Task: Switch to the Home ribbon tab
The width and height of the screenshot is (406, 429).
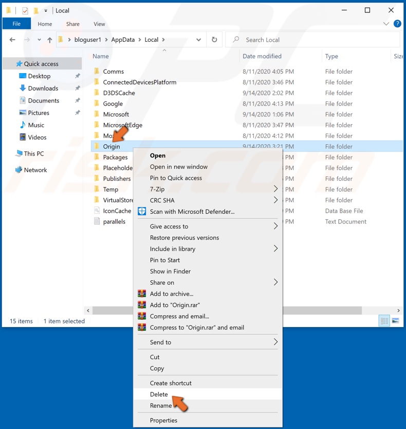Action: (x=45, y=24)
